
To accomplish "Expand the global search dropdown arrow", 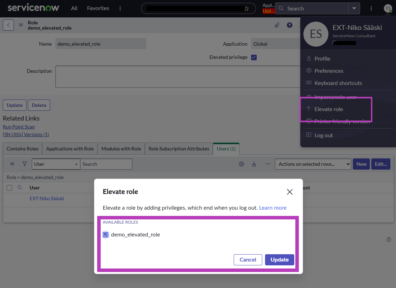I will 354,9.
